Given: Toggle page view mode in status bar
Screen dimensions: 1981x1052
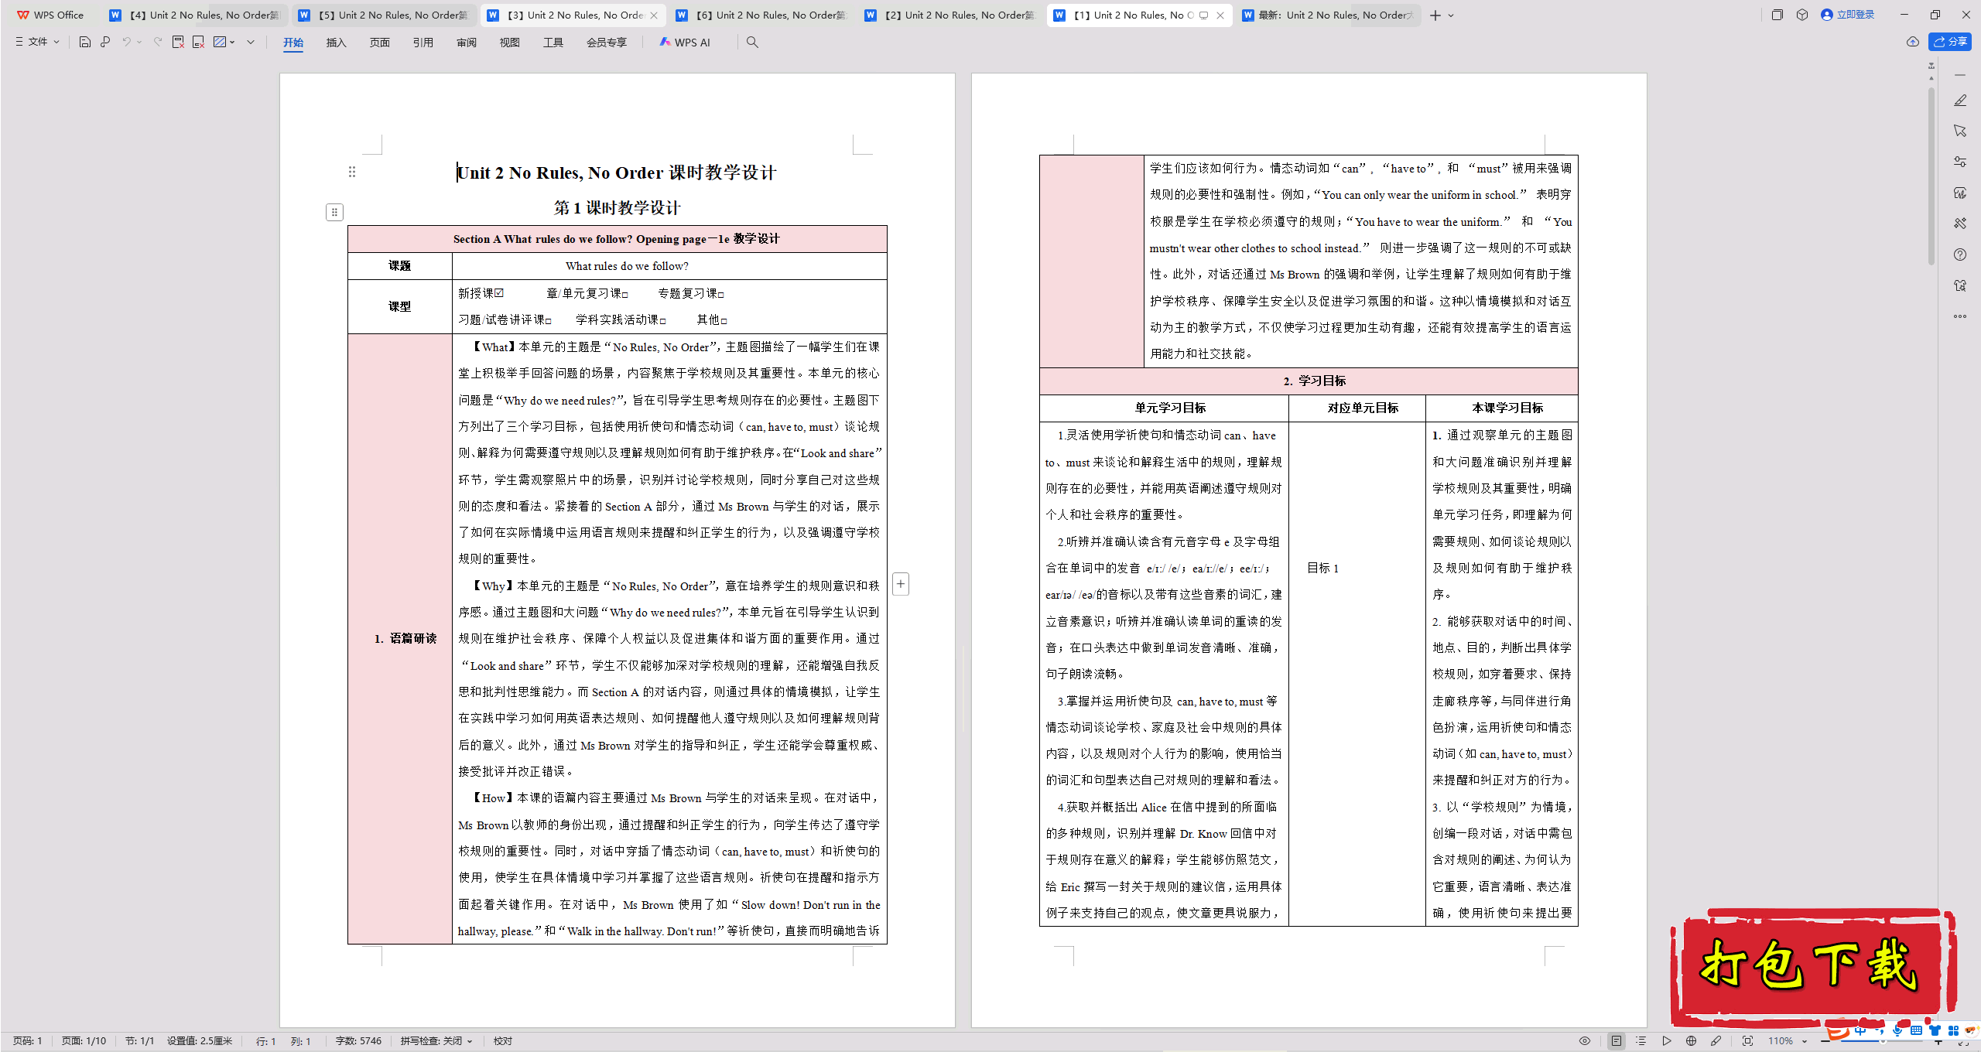Looking at the screenshot, I should (1617, 1041).
